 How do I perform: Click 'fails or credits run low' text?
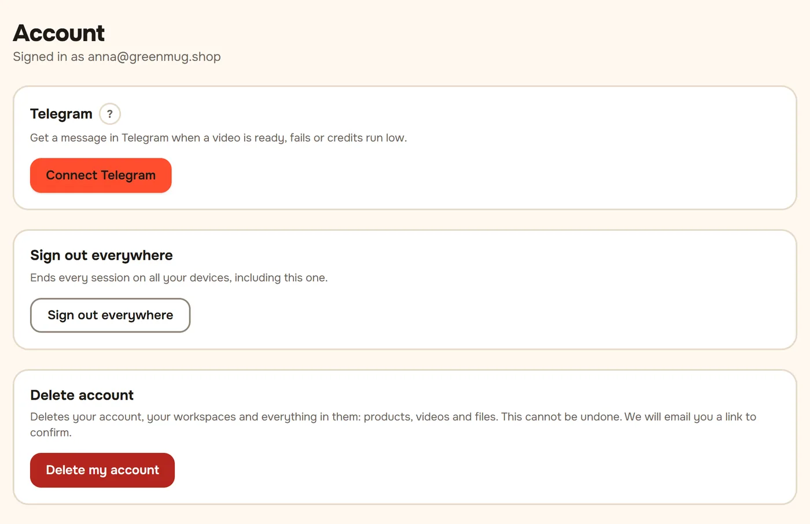tap(348, 138)
